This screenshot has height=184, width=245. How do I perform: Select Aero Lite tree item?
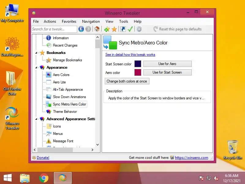(59, 82)
